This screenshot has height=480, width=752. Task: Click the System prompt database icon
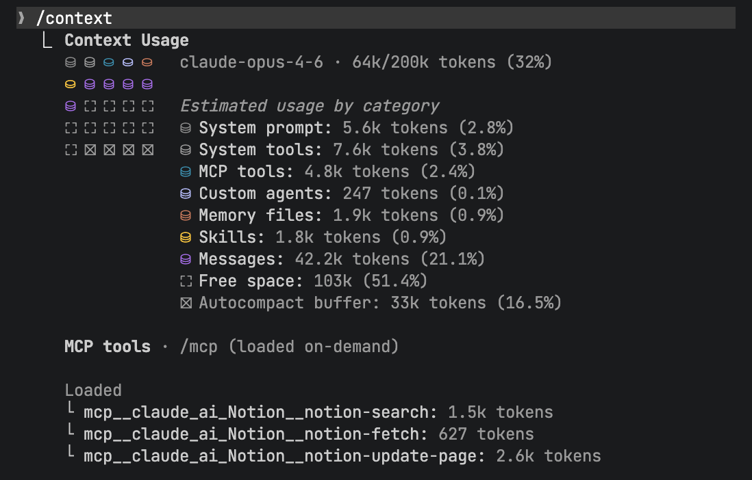point(185,128)
